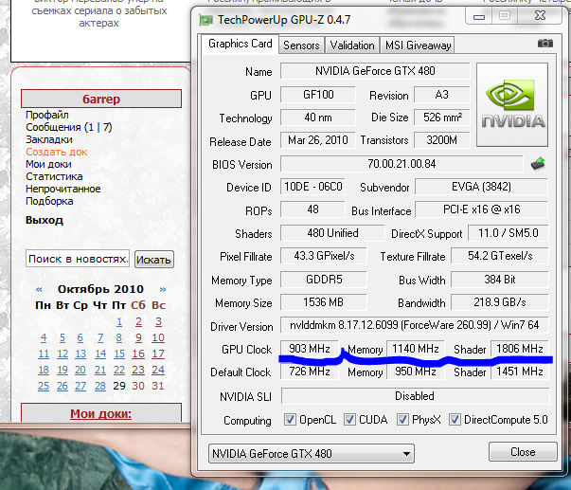Click the GPU-Z title bar app icon
The height and width of the screenshot is (490, 571).
coord(206,20)
